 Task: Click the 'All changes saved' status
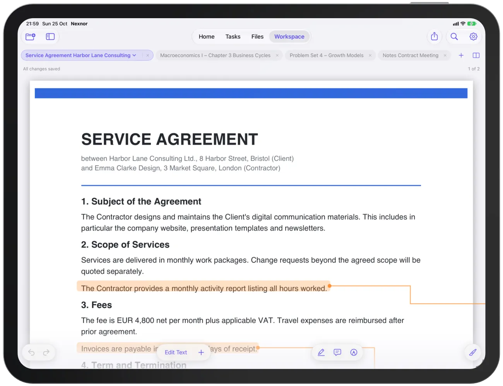click(41, 69)
